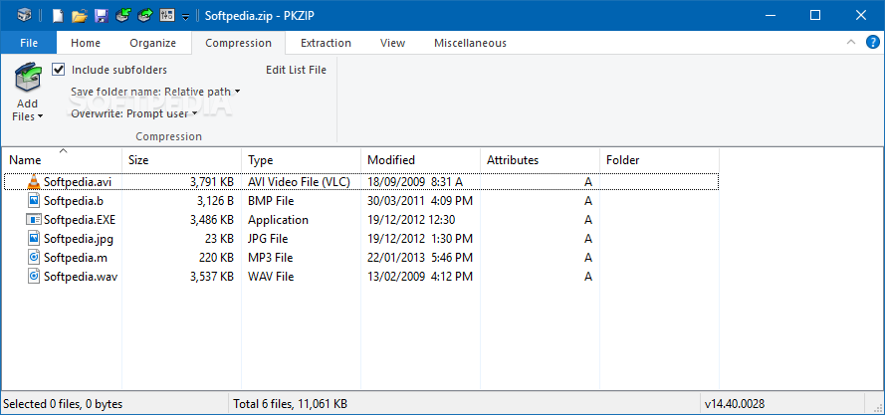Open the Miscellaneous tab

[x=470, y=43]
